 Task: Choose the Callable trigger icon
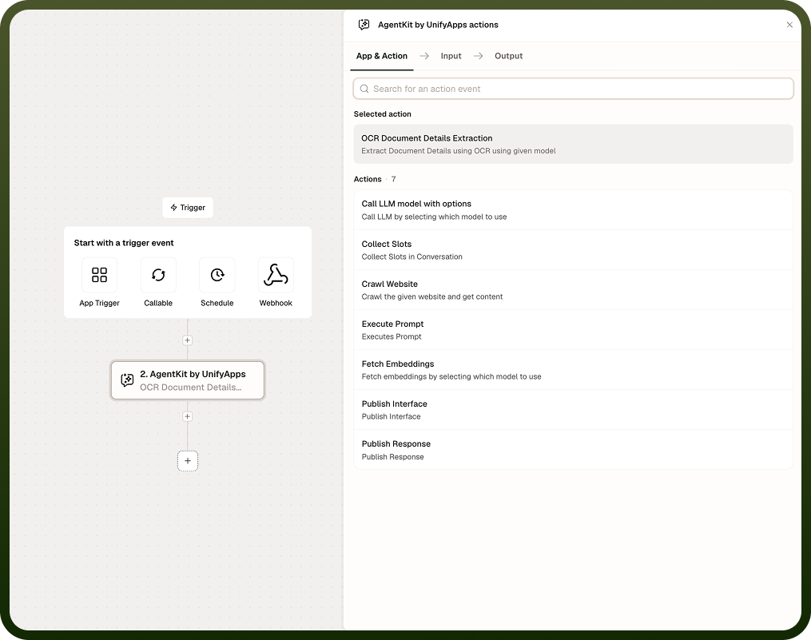[x=158, y=275]
